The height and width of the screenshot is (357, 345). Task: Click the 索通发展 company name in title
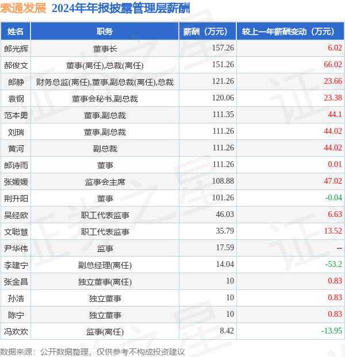click(x=23, y=9)
